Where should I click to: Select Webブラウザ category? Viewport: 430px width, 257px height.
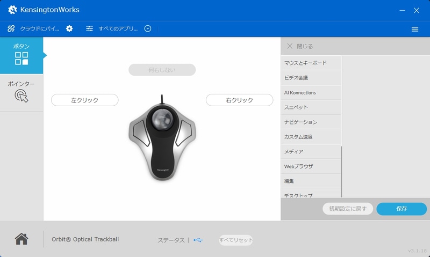311,166
